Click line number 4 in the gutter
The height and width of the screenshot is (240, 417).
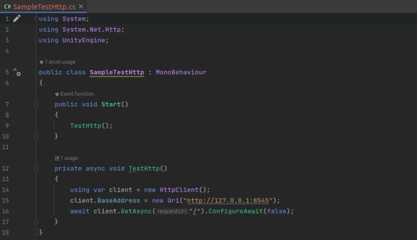7,51
